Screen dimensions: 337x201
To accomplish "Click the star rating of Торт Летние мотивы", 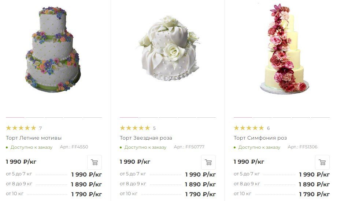I will point(21,128).
